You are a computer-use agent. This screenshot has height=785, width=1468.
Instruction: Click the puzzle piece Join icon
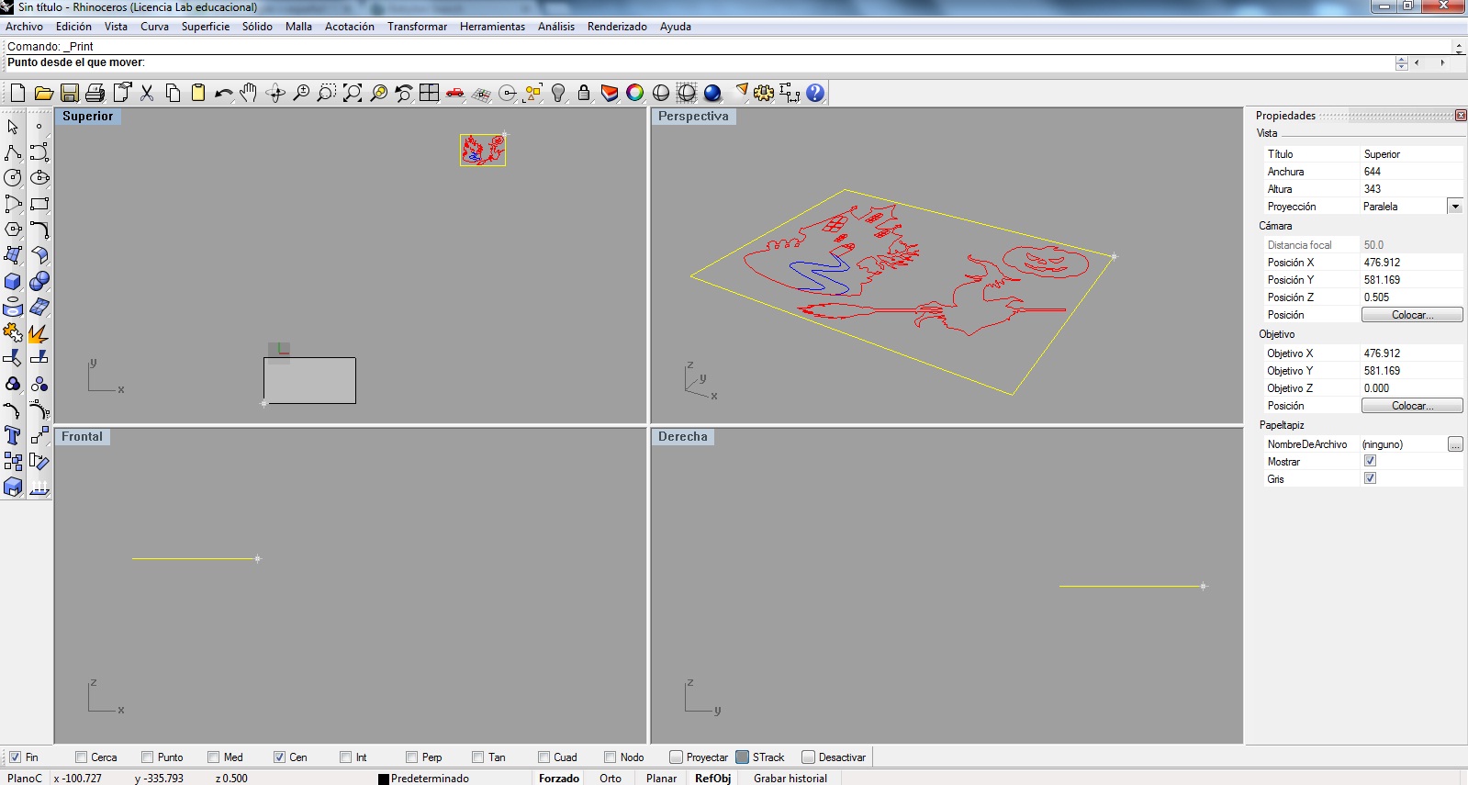pos(13,332)
